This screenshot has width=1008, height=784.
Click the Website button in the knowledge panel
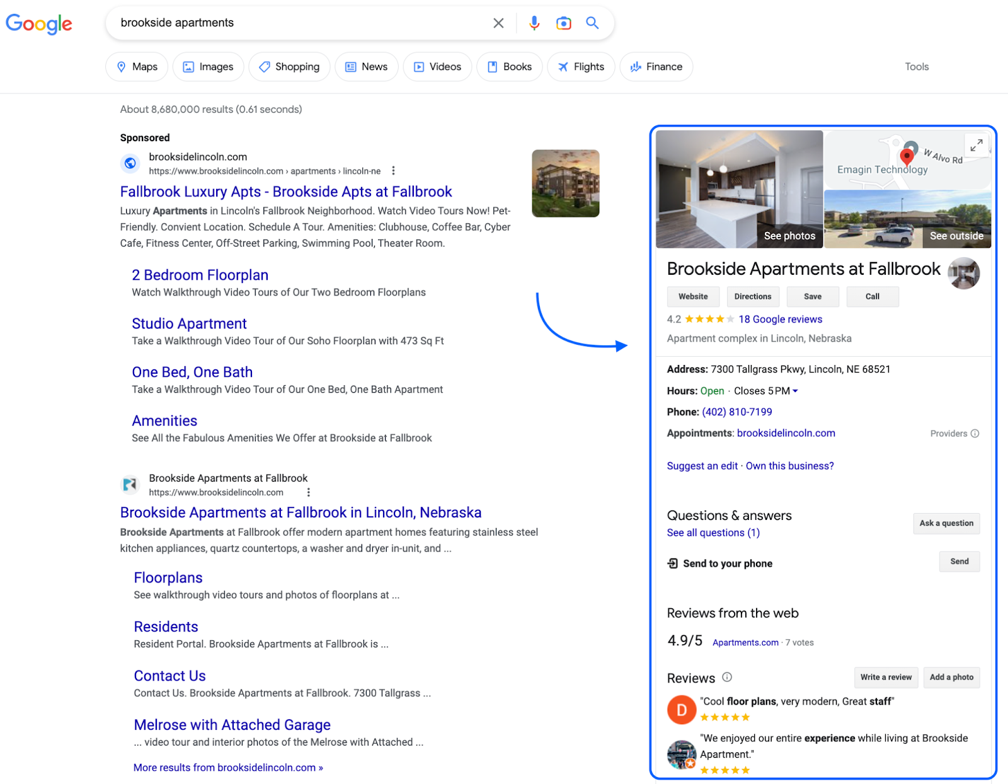(693, 297)
